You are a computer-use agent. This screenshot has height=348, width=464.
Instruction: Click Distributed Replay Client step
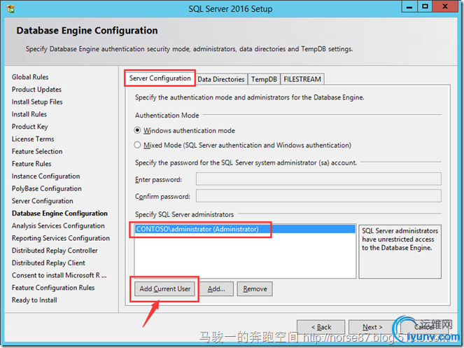pyautogui.click(x=48, y=263)
